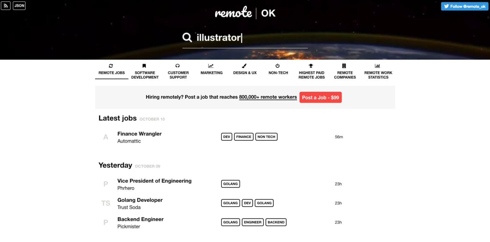Open the 800,000+ remote workers link
Image resolution: width=490 pixels, height=242 pixels.
pyautogui.click(x=268, y=97)
